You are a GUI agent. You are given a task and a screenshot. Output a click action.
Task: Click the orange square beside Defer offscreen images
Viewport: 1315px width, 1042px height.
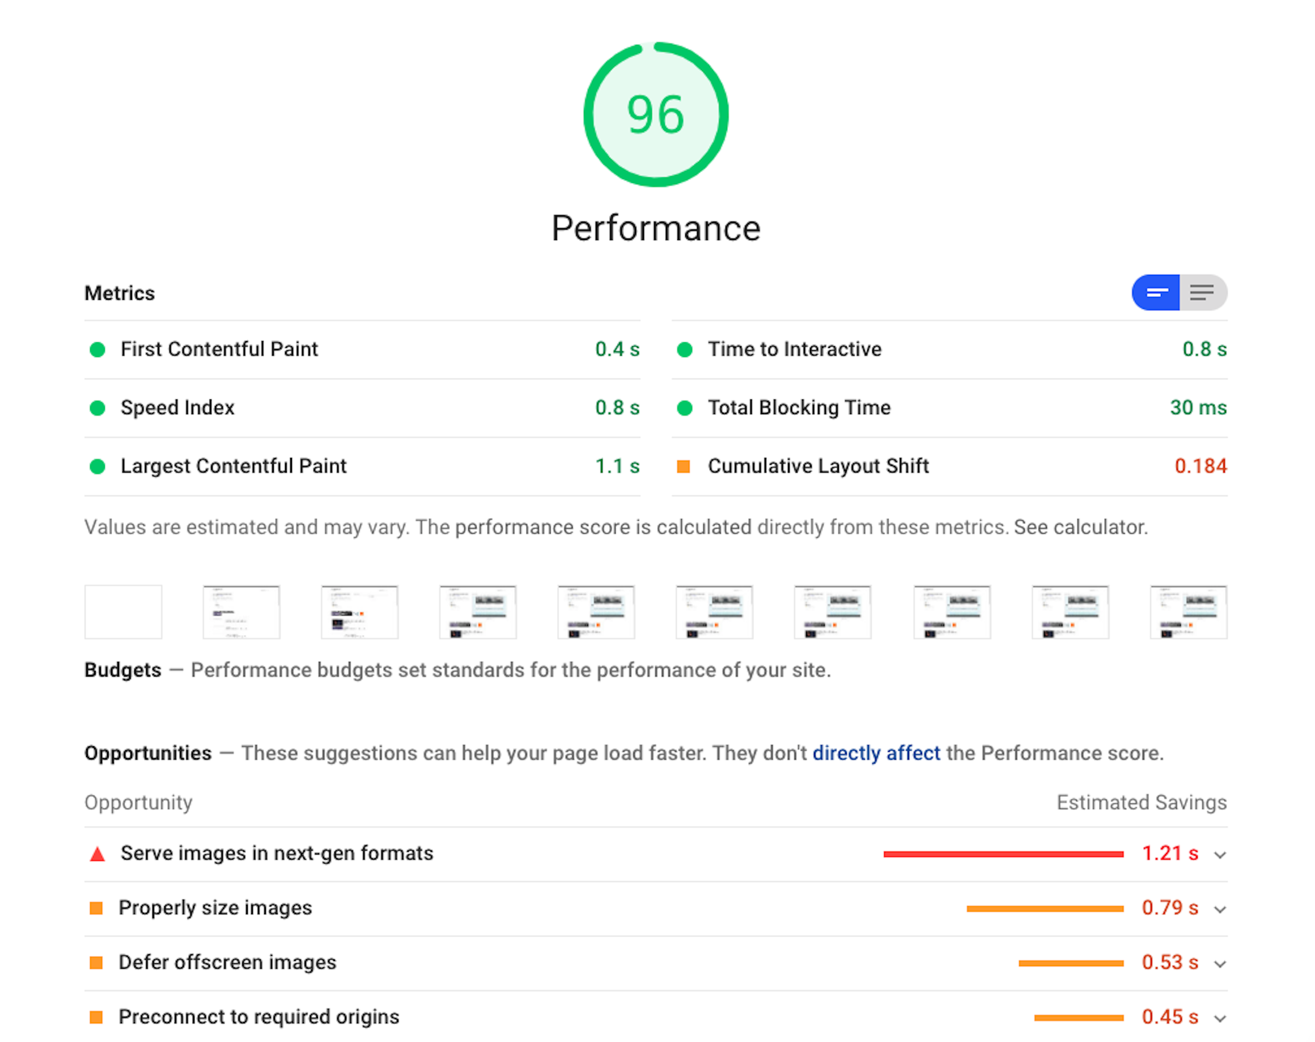point(97,963)
